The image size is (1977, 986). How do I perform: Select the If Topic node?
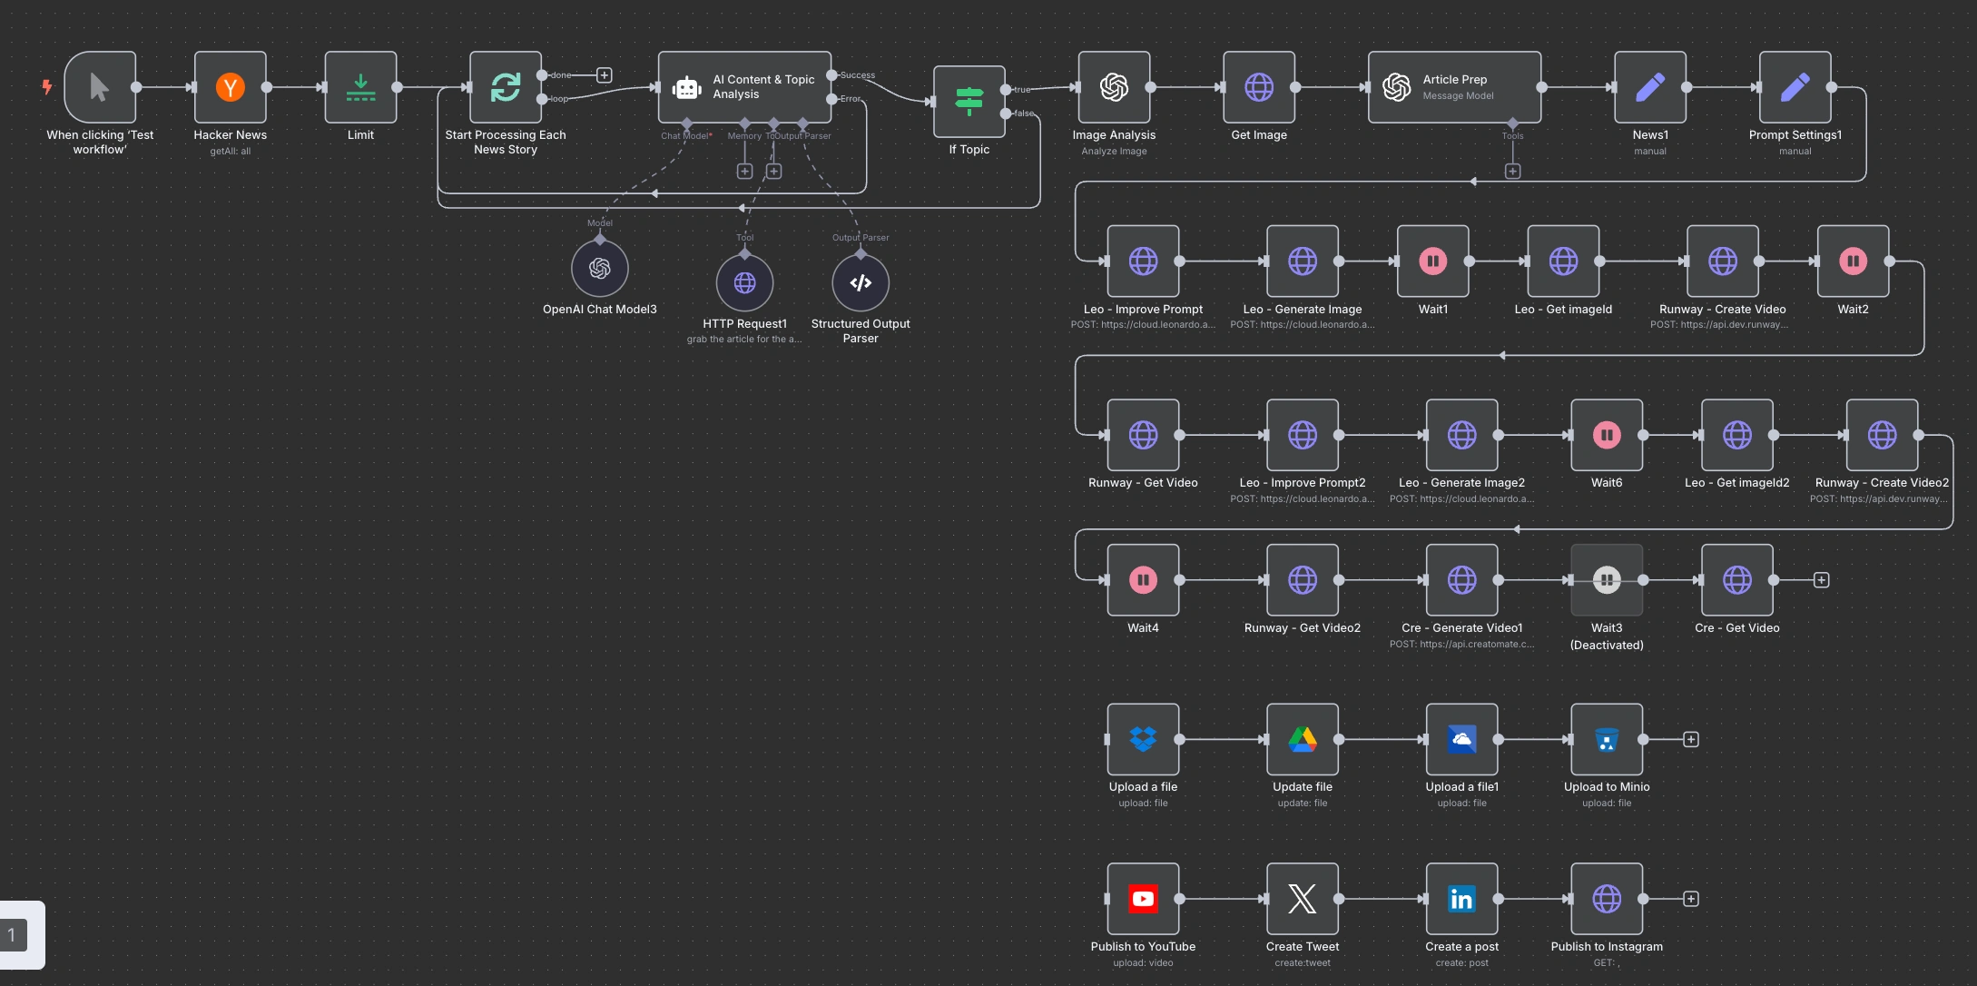(x=969, y=102)
